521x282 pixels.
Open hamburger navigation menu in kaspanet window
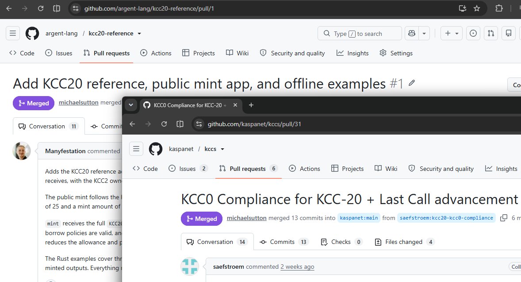(136, 149)
